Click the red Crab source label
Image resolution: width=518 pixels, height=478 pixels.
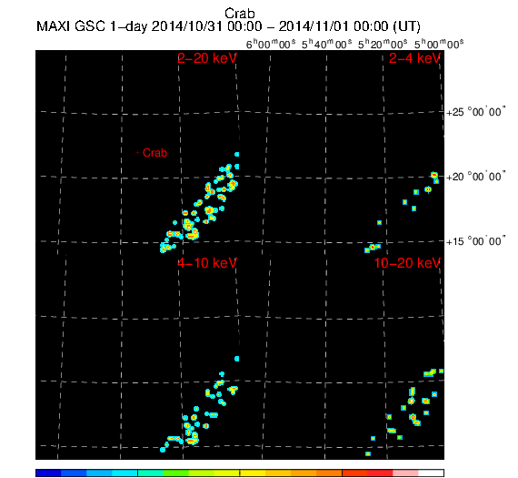click(154, 153)
